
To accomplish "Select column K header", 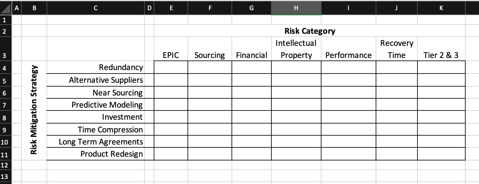I will coord(441,8).
